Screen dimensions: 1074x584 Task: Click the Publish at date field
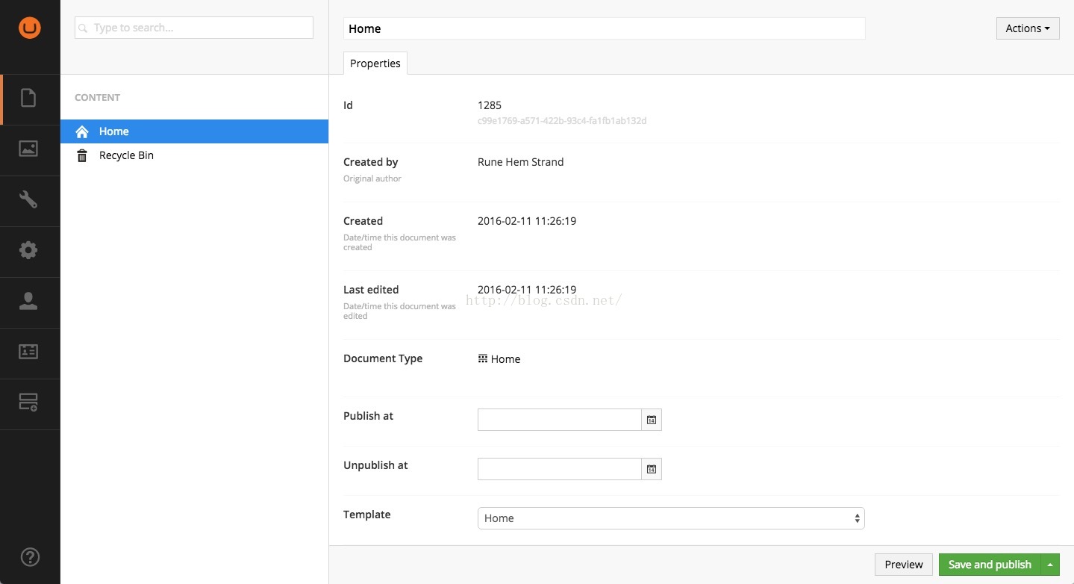pyautogui.click(x=560, y=420)
